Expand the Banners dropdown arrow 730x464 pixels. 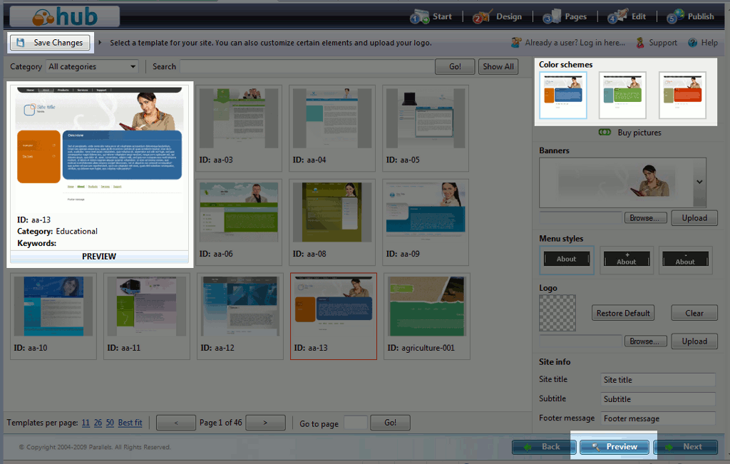pyautogui.click(x=699, y=182)
